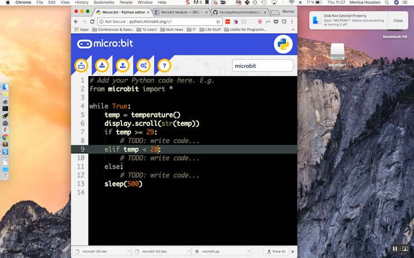Click the browser Forward arrow

tap(84, 22)
